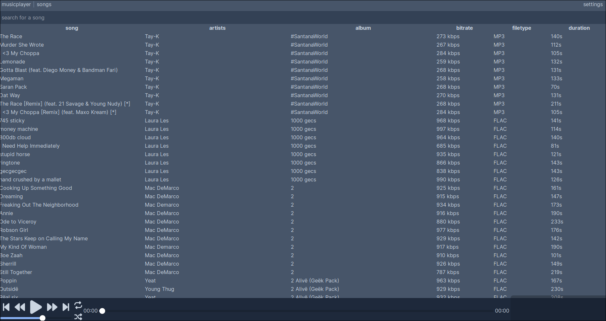Skip to the previous track
The image size is (606, 321).
(x=6, y=307)
